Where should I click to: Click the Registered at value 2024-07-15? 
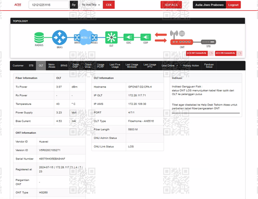[61, 169]
